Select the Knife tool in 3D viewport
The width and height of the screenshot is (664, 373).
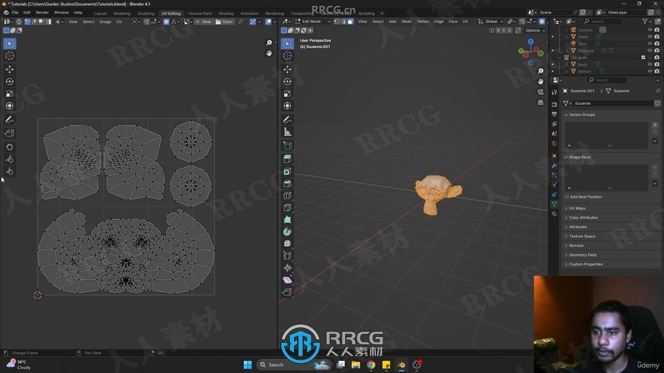287,208
